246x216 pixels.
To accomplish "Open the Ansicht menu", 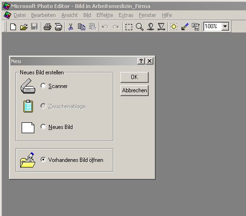I will (x=70, y=15).
